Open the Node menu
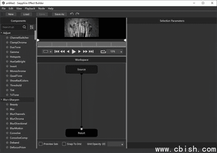 (x=41, y=9)
